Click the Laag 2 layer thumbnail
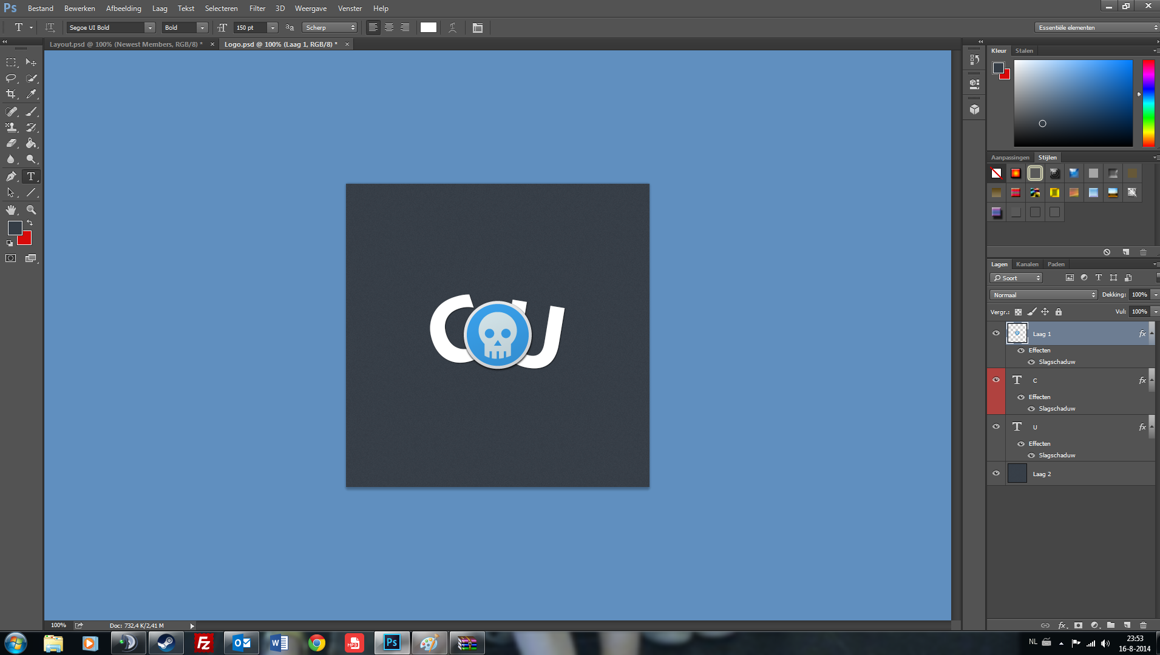The height and width of the screenshot is (655, 1160). pos(1017,474)
